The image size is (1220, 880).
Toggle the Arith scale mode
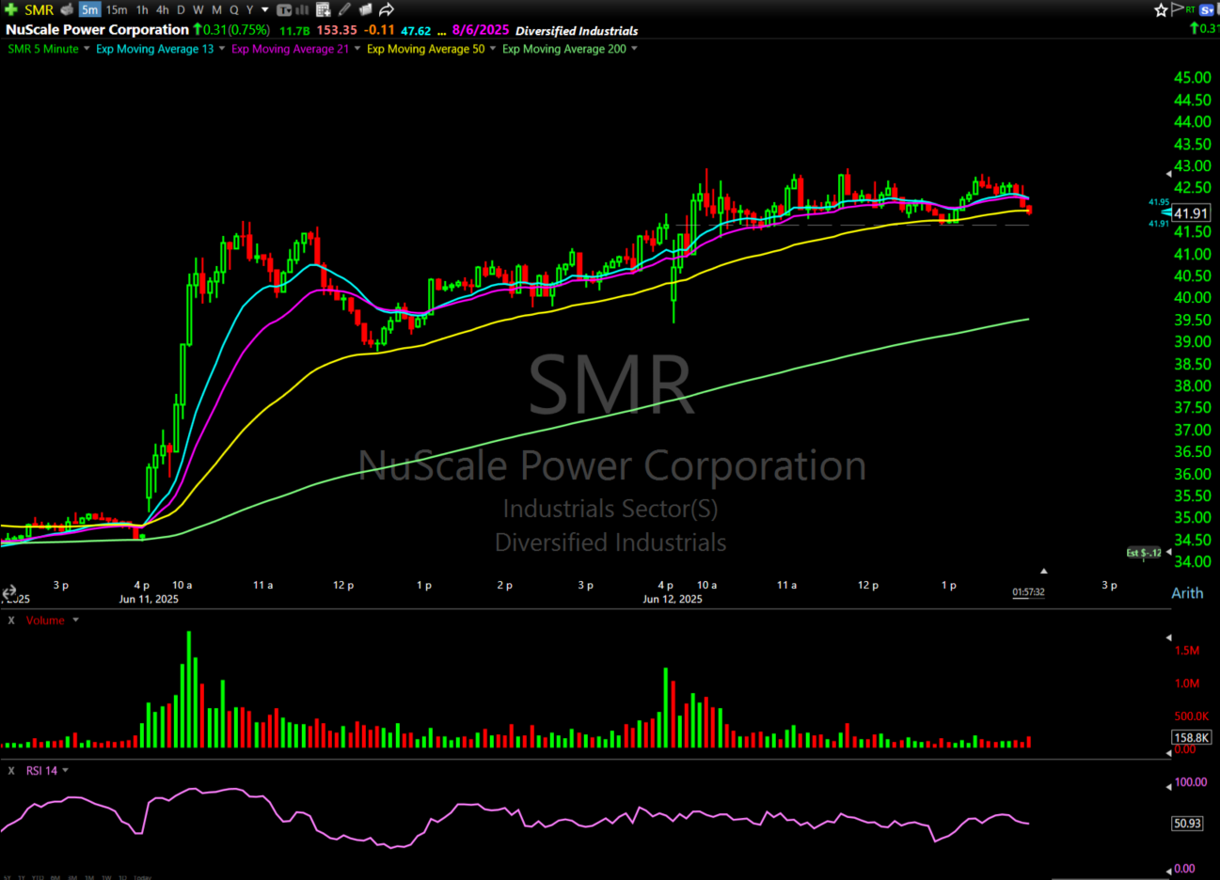coord(1187,593)
